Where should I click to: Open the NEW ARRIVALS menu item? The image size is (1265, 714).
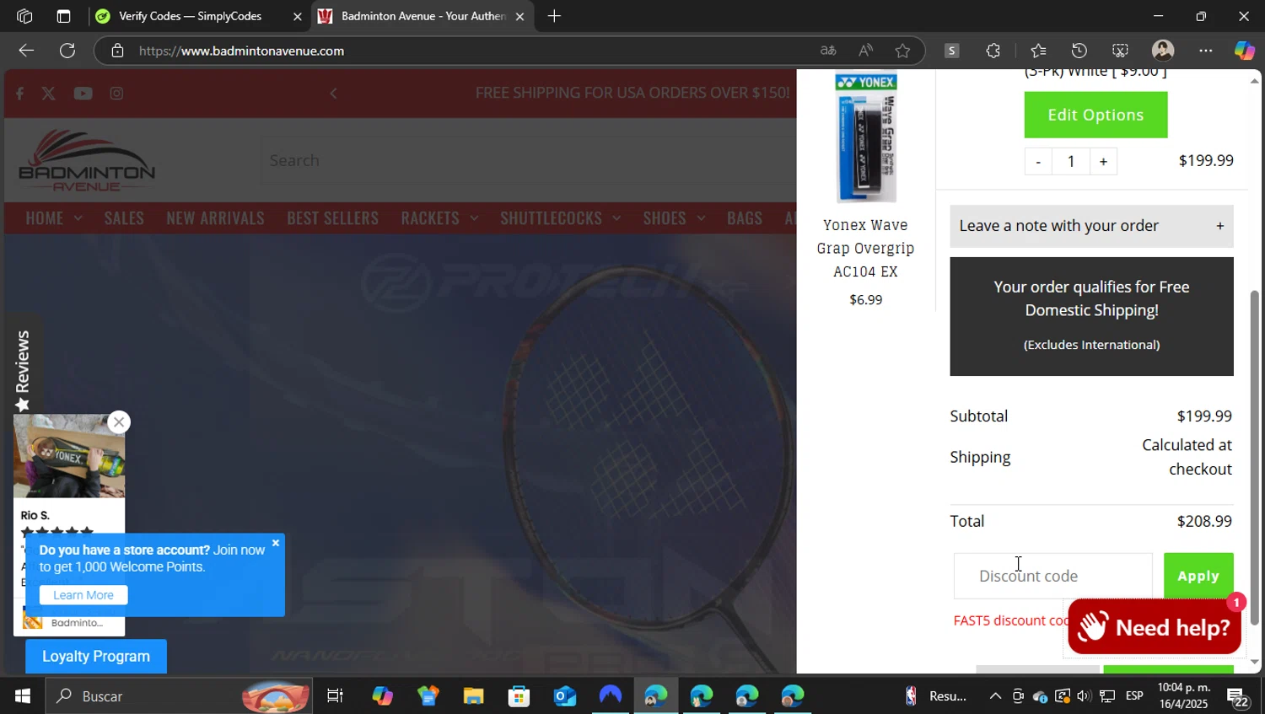(215, 218)
